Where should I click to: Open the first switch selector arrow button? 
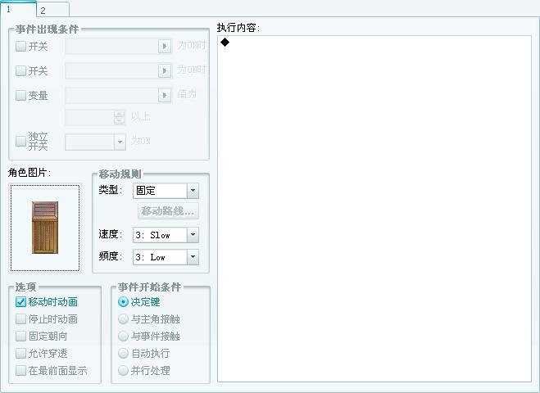click(165, 46)
